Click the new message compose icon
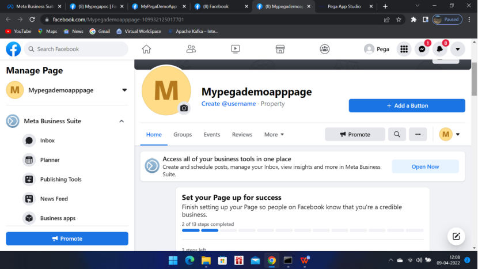The image size is (478, 269). click(456, 236)
